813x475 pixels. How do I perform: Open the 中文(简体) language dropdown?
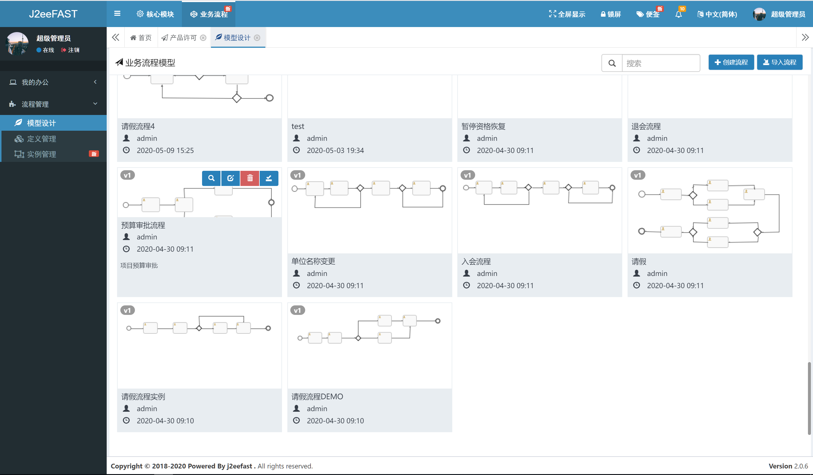(717, 14)
